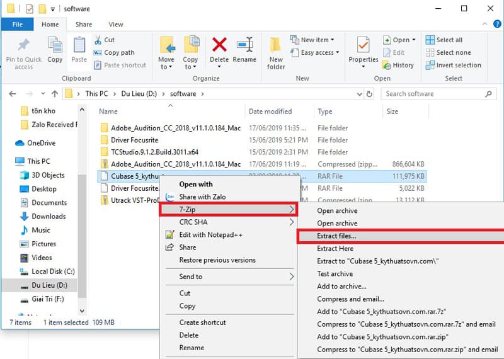The image size is (504, 359).
Task: Sort by Name column header
Action: coord(108,111)
